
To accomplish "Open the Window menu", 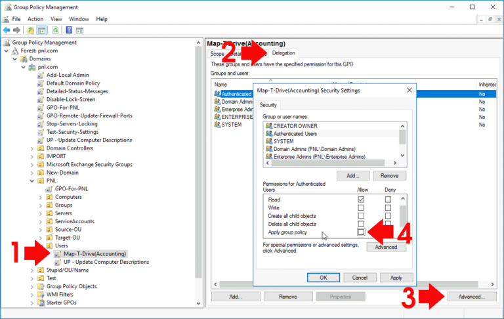I will click(x=79, y=19).
